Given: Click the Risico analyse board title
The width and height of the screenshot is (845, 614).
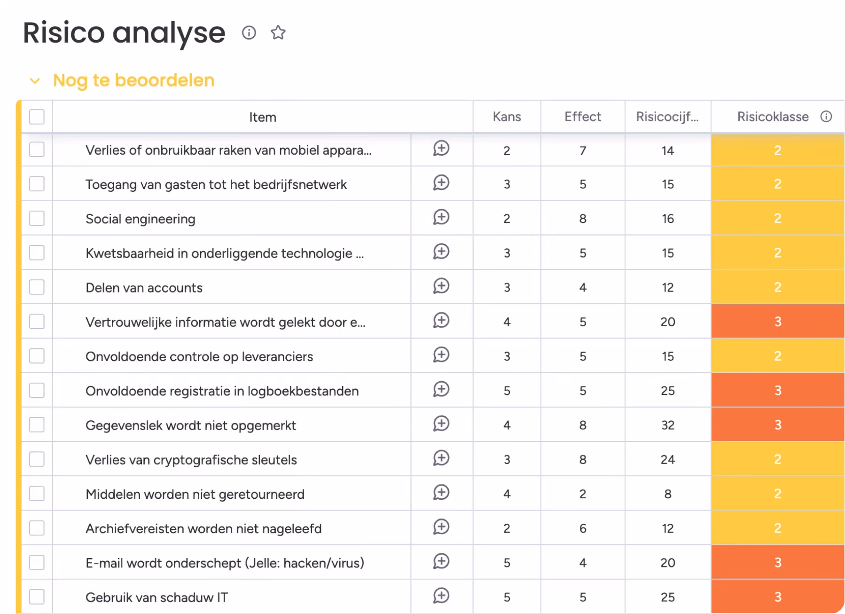Looking at the screenshot, I should 124,33.
